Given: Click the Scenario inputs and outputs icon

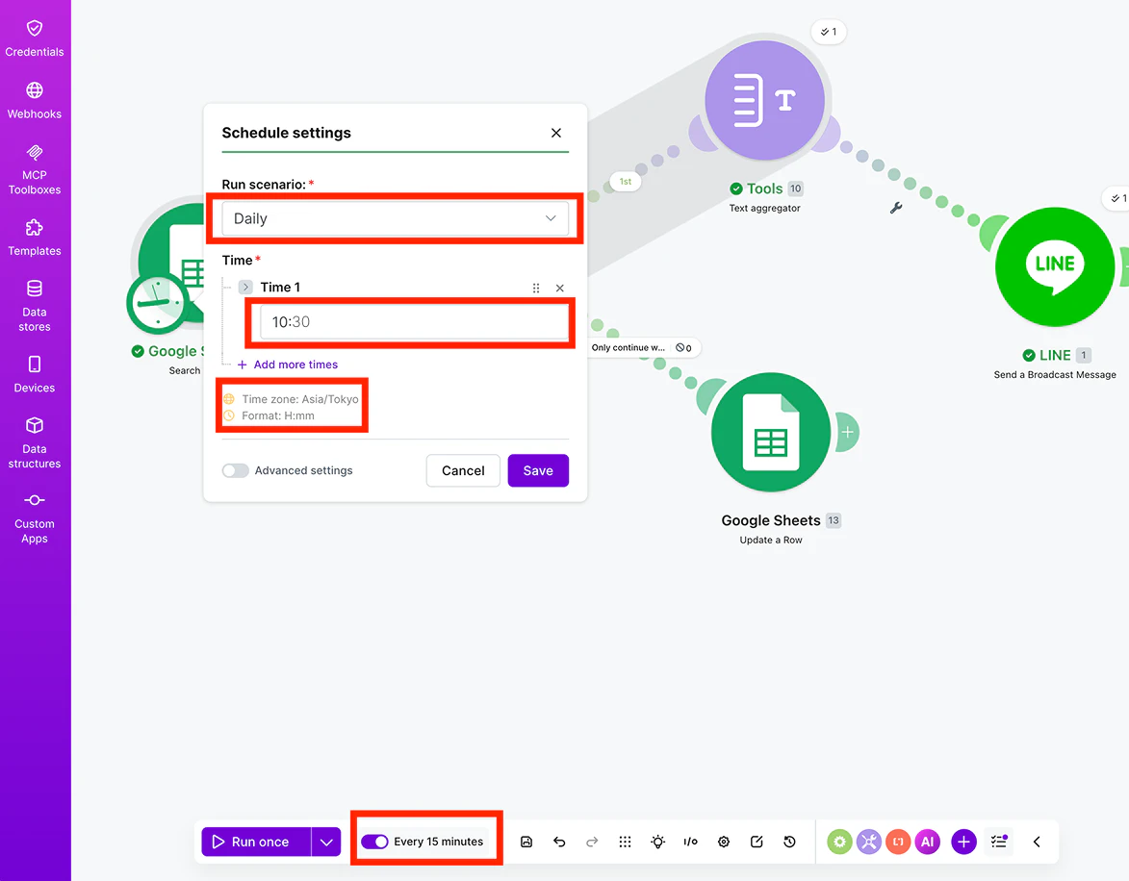Looking at the screenshot, I should pyautogui.click(x=690, y=842).
